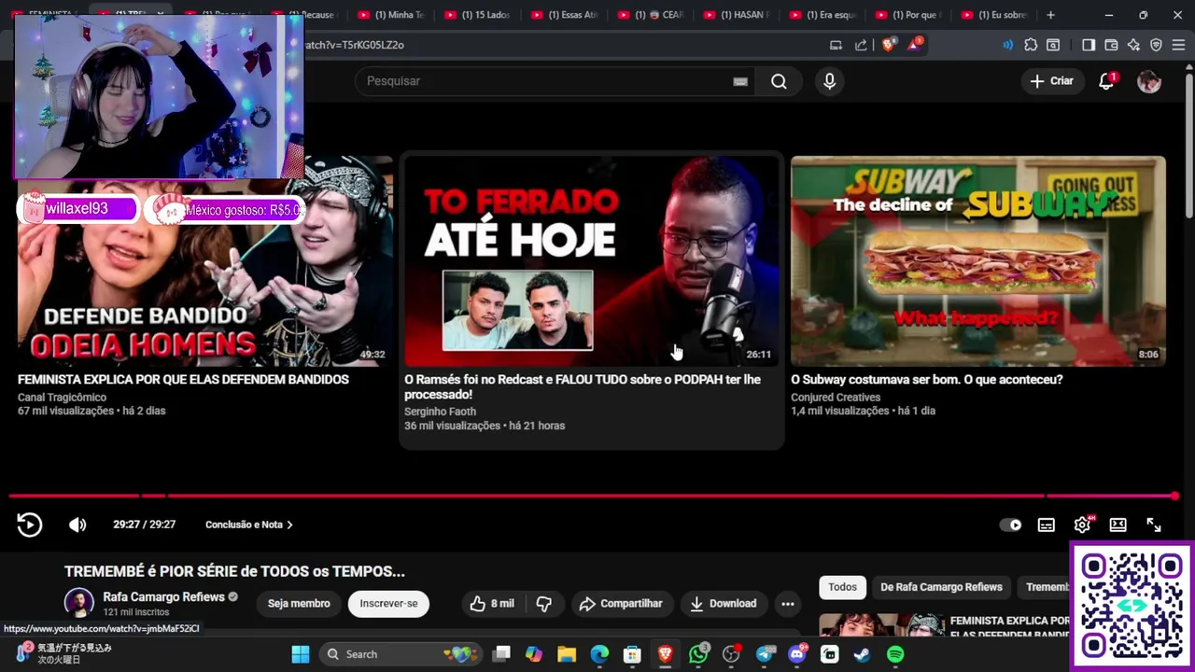Open the Brave Shields lion icon
The height and width of the screenshot is (672, 1195).
pos(889,45)
